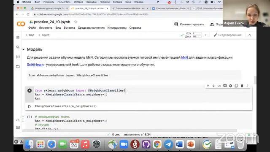Open the Colab CO logo home
Image resolution: width=270 pixels, height=152 pixels.
click(21, 24)
